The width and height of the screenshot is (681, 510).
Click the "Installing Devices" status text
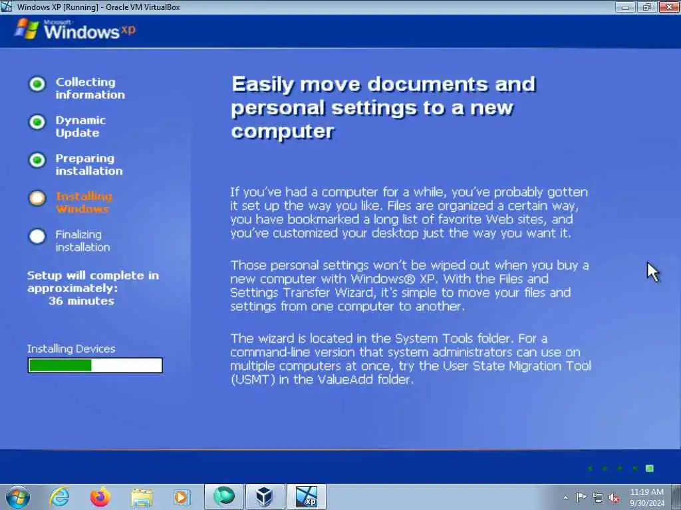tap(71, 349)
